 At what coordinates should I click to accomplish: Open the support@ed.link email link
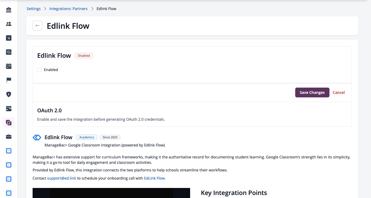(62, 178)
